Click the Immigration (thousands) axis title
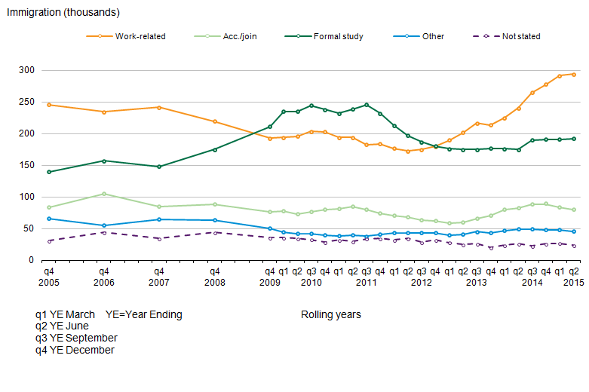The image size is (589, 392). [63, 13]
